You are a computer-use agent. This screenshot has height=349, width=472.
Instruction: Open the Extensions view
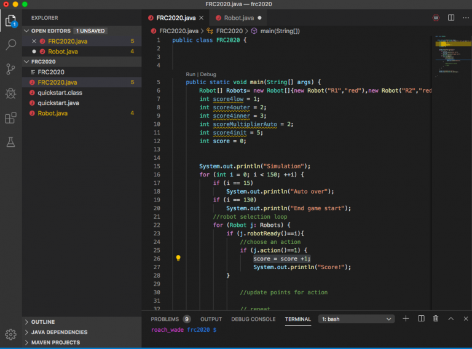coord(11,118)
